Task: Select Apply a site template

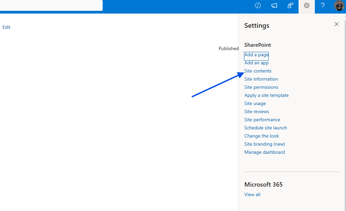Action: pyautogui.click(x=266, y=95)
